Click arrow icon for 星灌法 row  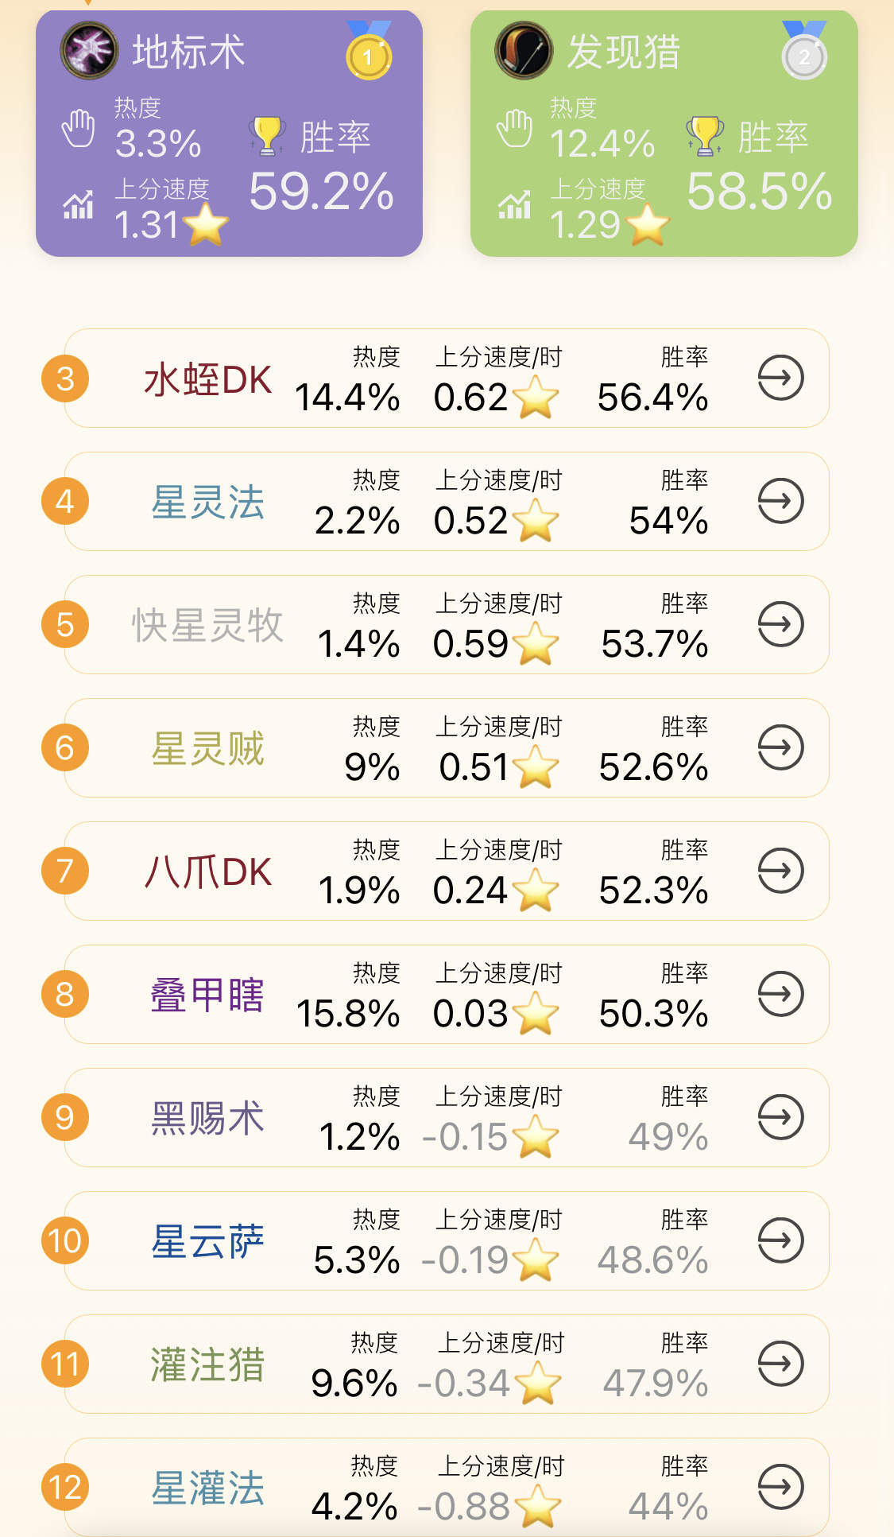(780, 1487)
